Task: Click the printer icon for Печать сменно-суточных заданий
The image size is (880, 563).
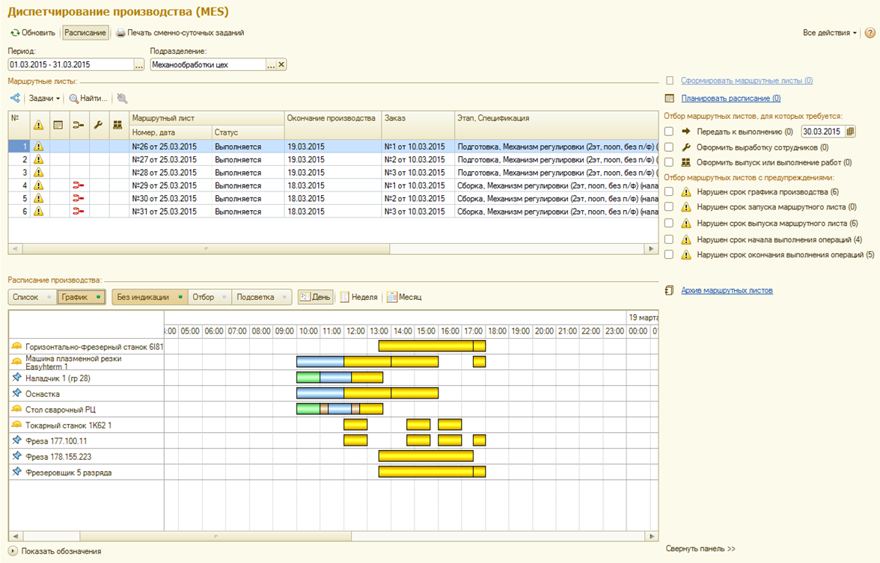Action: [120, 33]
